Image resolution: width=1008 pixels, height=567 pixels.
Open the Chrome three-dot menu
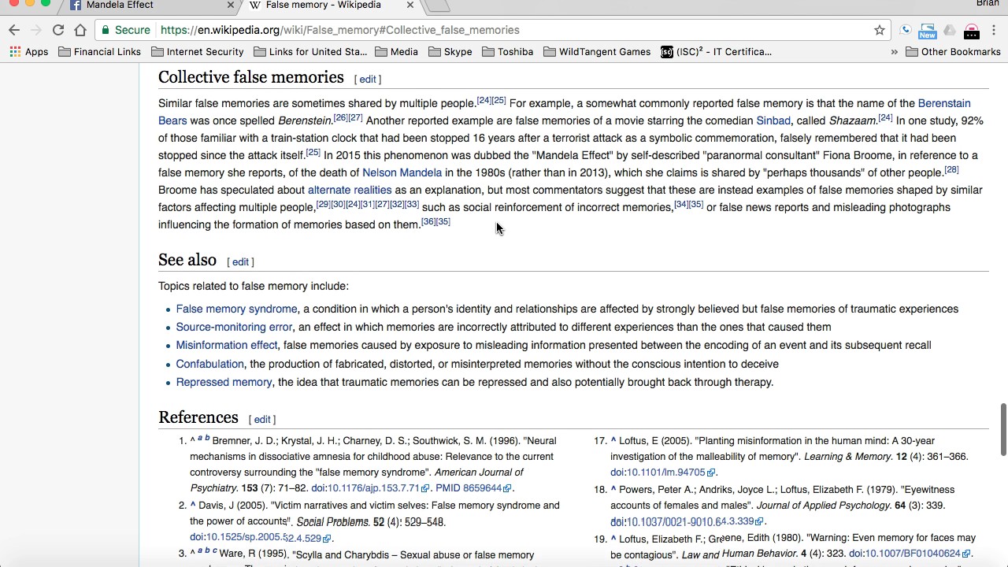click(x=994, y=30)
